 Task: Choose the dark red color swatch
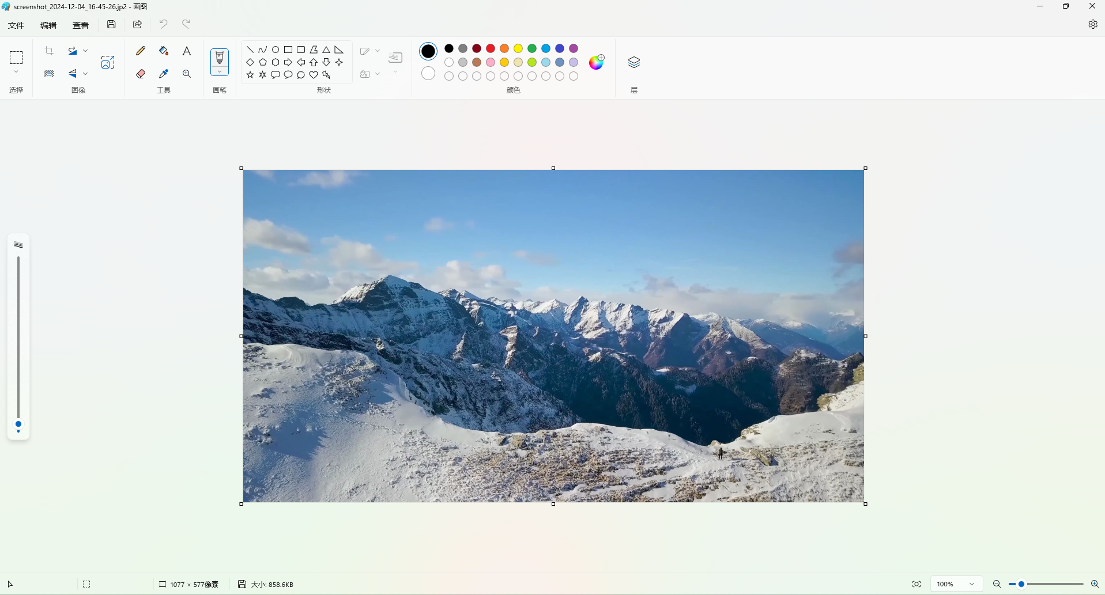point(477,48)
